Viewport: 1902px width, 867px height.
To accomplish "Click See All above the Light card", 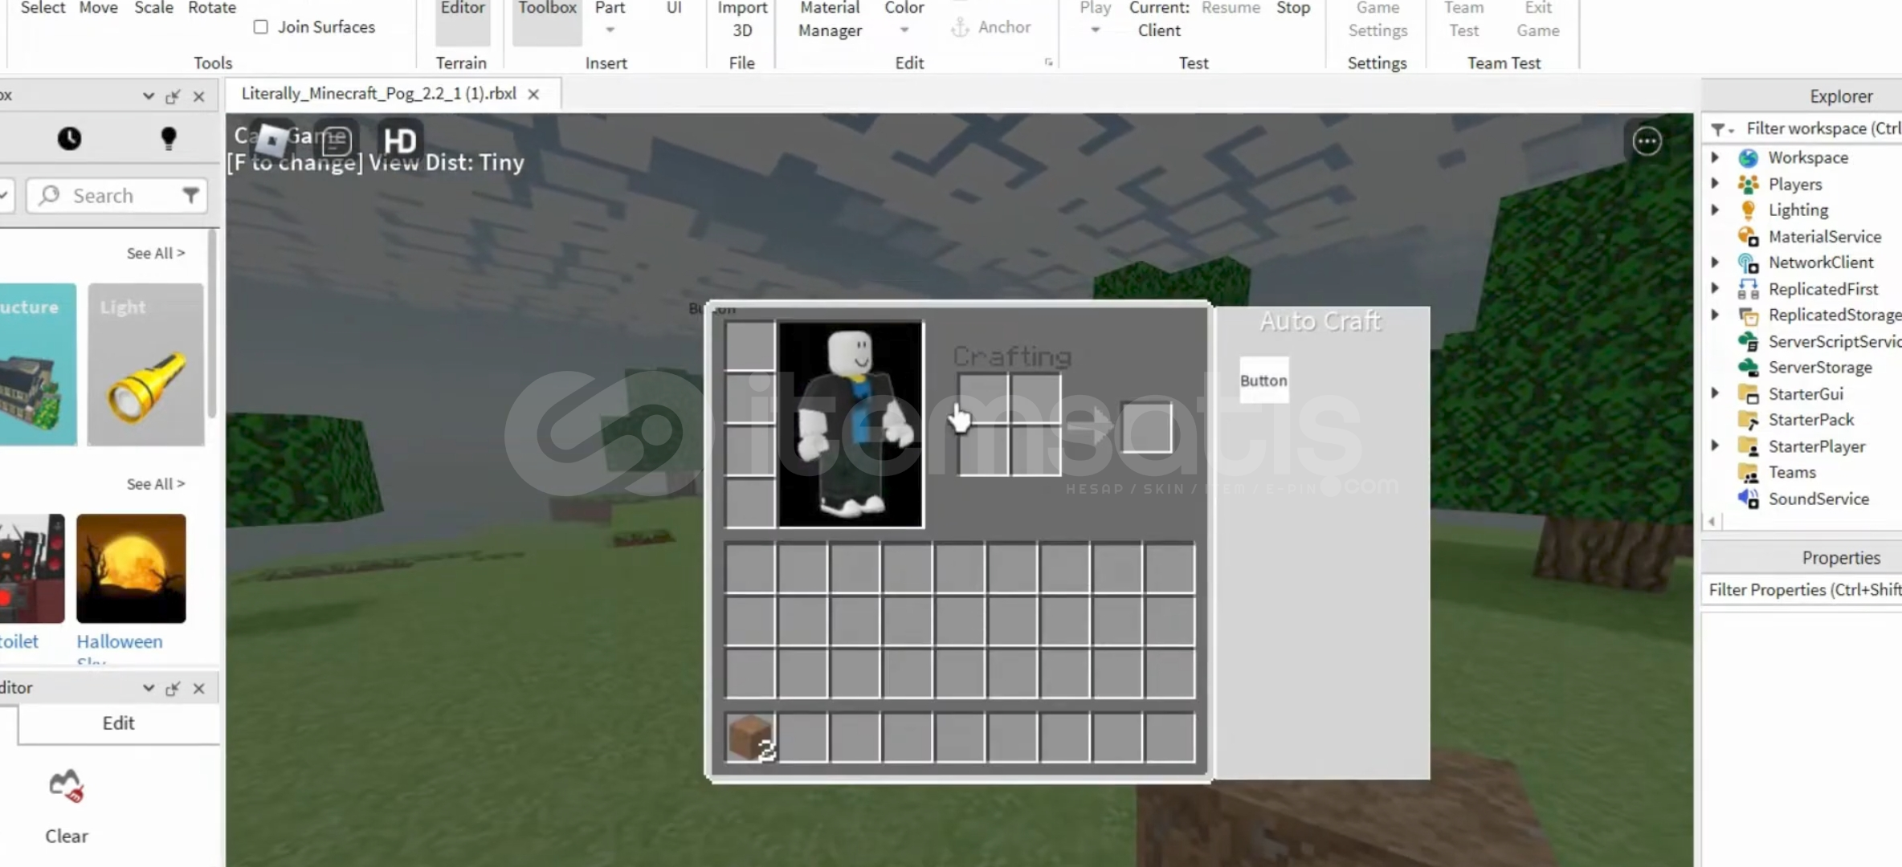I will coord(155,254).
